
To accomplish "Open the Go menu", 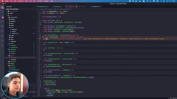I will 31,1.
